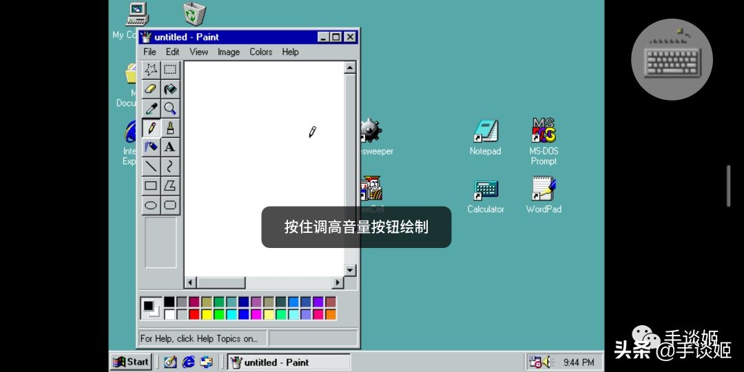Launch Internet Explorer from Quick Launch
Viewport: 744px width, 372px height.
188,362
